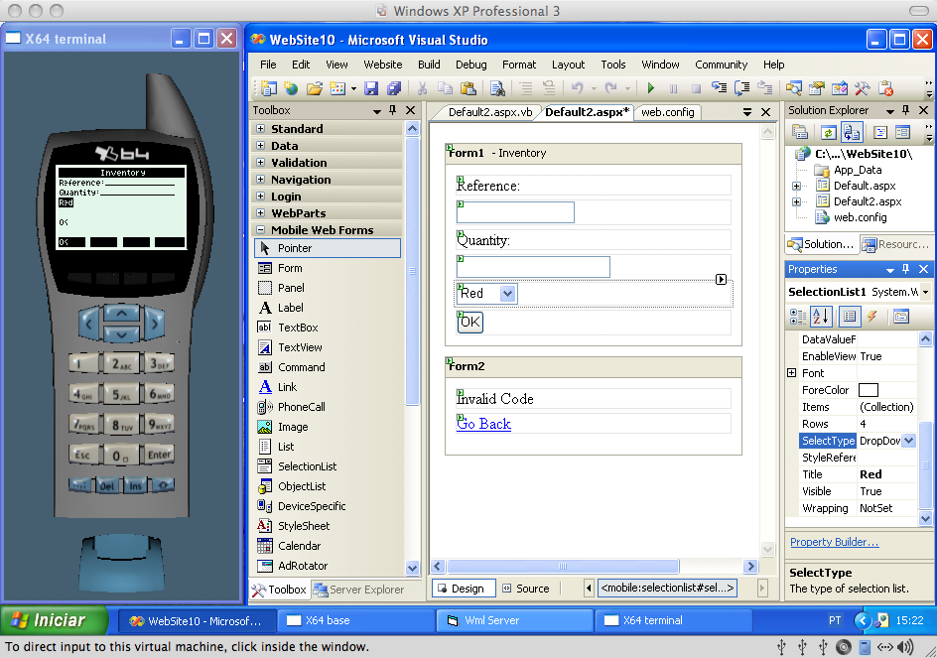Expand the Navigation toolbox group
This screenshot has height=658, width=937.
tap(260, 179)
